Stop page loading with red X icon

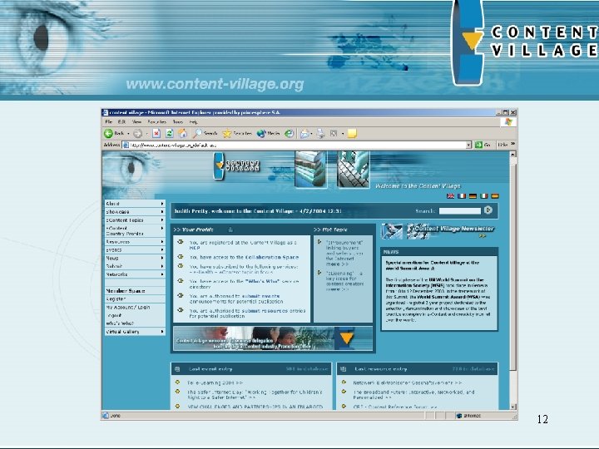tap(156, 133)
